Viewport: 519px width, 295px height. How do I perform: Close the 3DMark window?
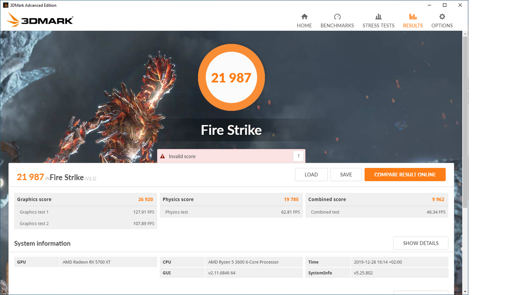pyautogui.click(x=460, y=5)
